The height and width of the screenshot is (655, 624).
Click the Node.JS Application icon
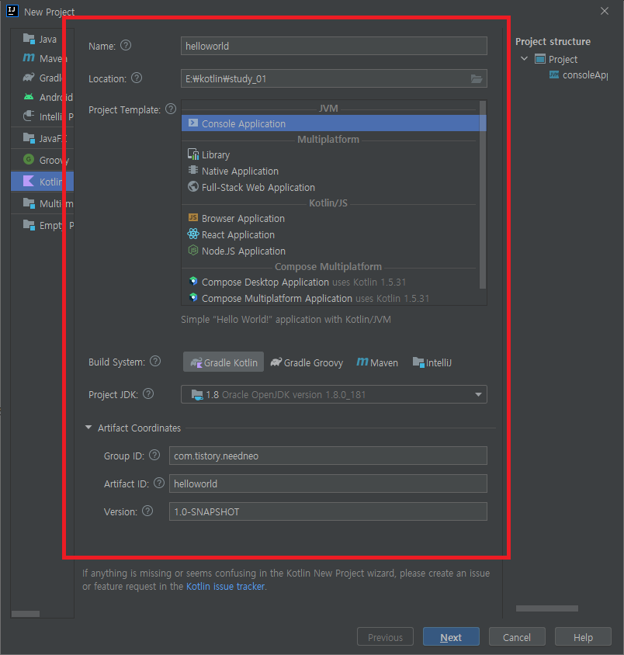tap(193, 250)
